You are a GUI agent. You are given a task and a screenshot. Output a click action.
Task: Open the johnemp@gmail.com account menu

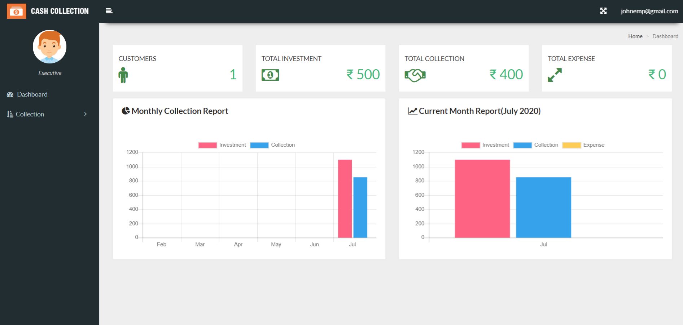tap(649, 11)
